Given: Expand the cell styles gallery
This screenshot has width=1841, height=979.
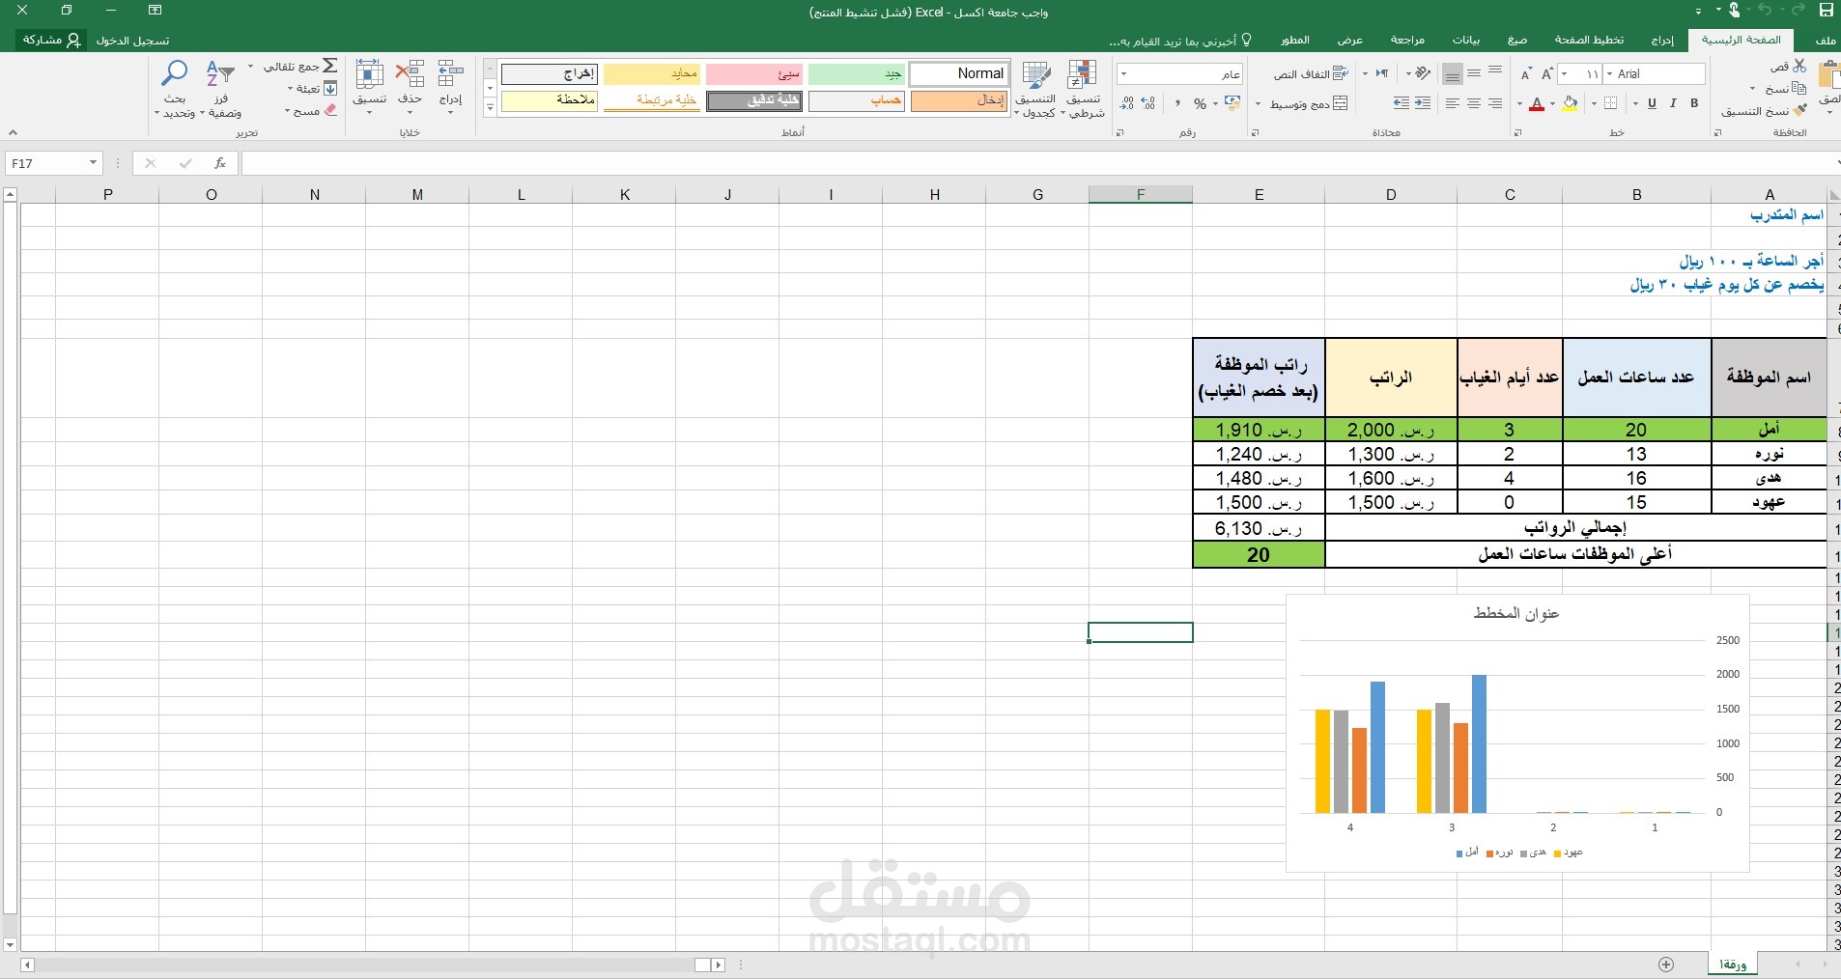Looking at the screenshot, I should click(x=490, y=107).
